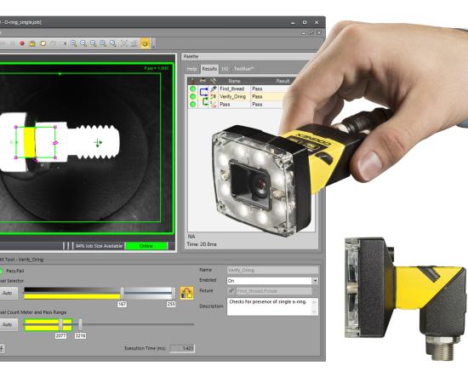Click the red record button in toolbar

22,43
